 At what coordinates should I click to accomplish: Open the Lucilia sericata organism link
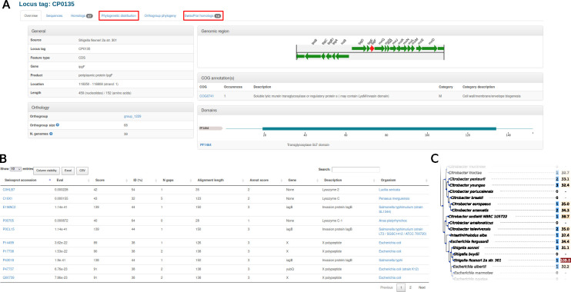pos(389,190)
